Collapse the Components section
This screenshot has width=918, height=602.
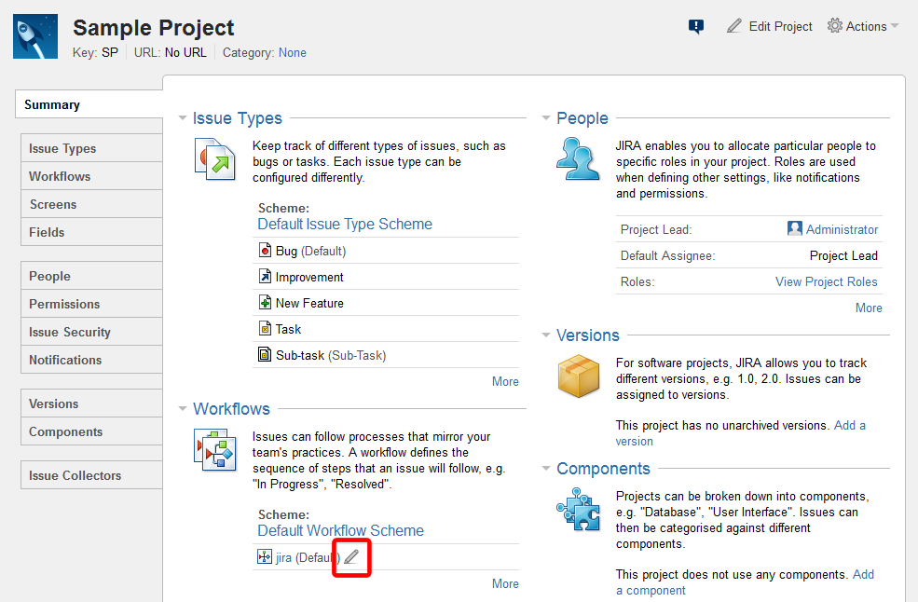546,469
